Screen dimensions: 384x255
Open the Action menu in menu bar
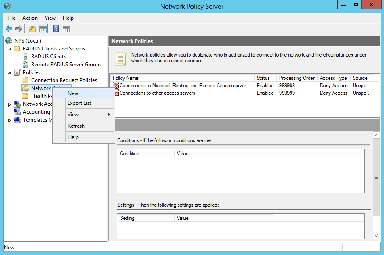tap(30, 18)
